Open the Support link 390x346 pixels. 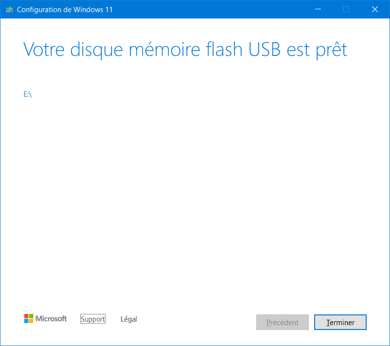[93, 319]
